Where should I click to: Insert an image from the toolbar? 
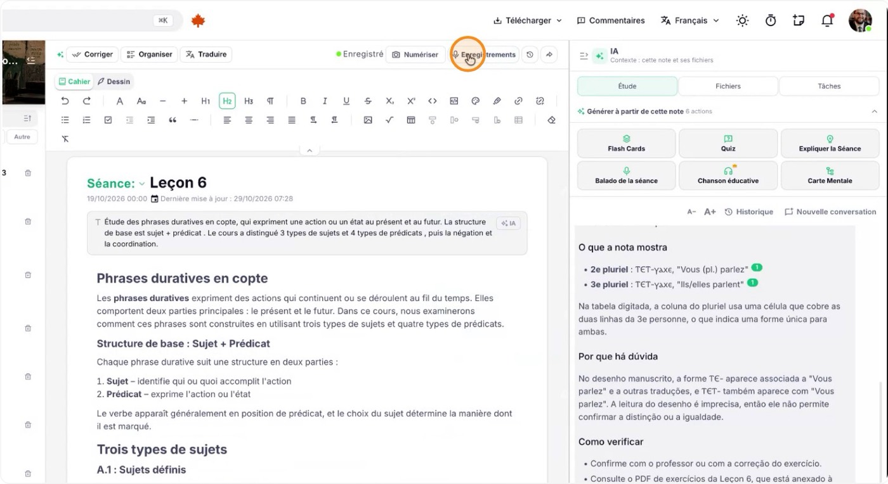(x=368, y=120)
